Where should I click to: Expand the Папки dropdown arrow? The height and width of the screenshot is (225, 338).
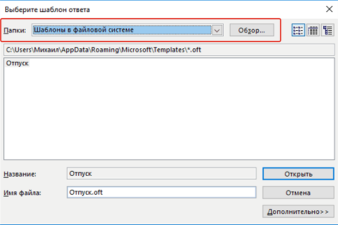(217, 30)
